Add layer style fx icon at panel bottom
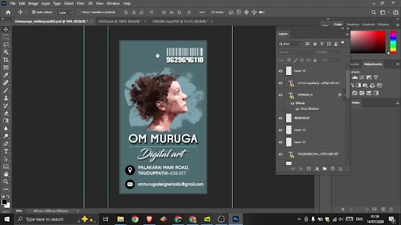 (x=301, y=169)
